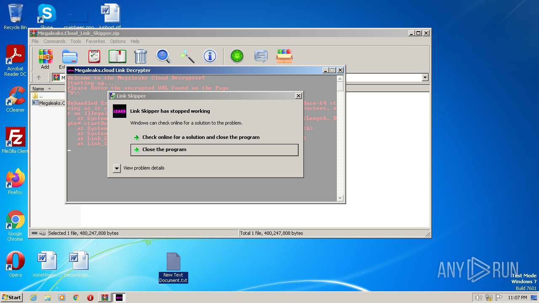Select the Firefox desktop icon
The image size is (539, 303).
click(15, 182)
